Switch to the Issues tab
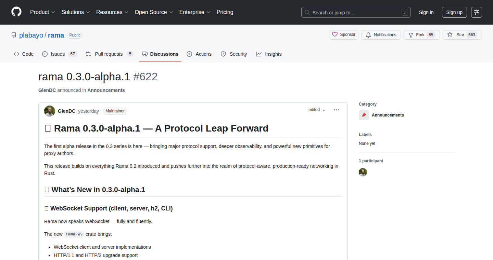493x260 pixels. coord(60,54)
